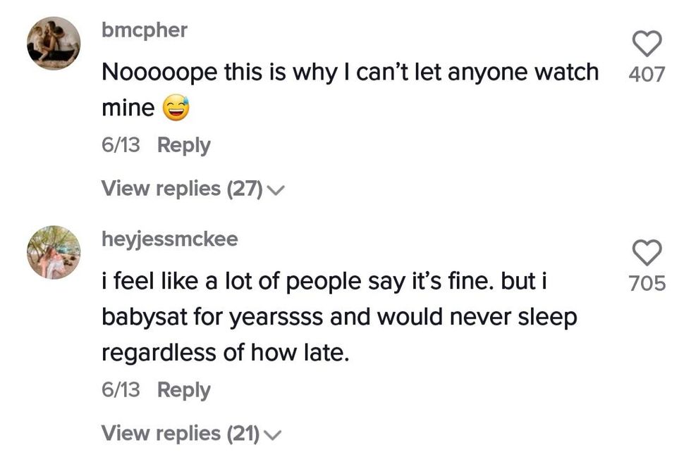Open the bmcpher username link

[x=145, y=31]
